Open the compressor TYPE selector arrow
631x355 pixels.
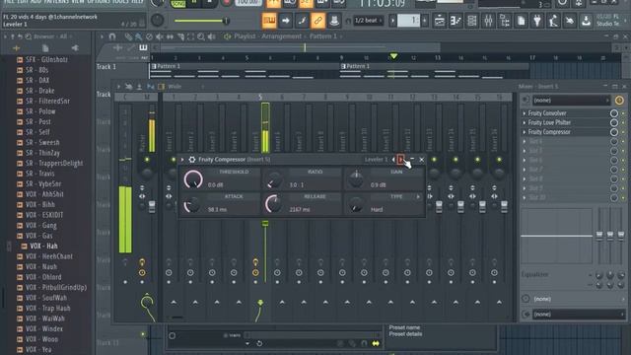(418, 196)
